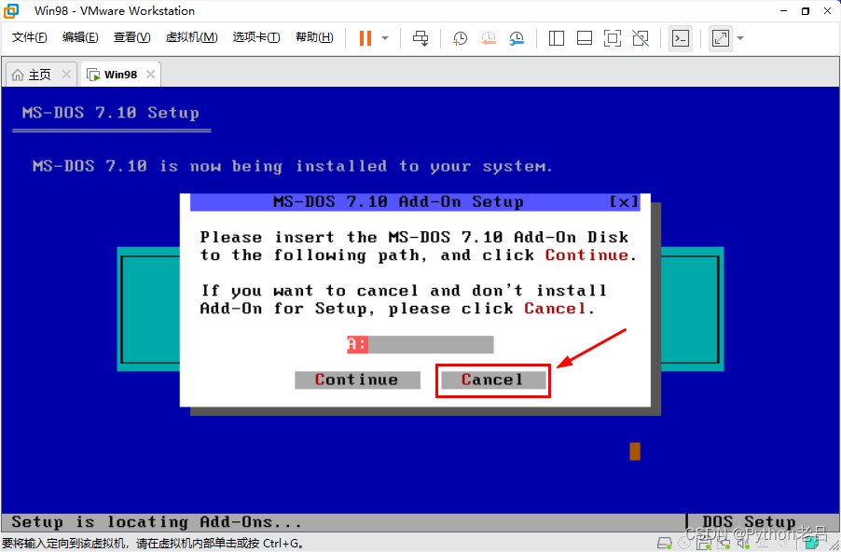Toggle the library sidebar view
The height and width of the screenshot is (552, 841).
tap(557, 38)
